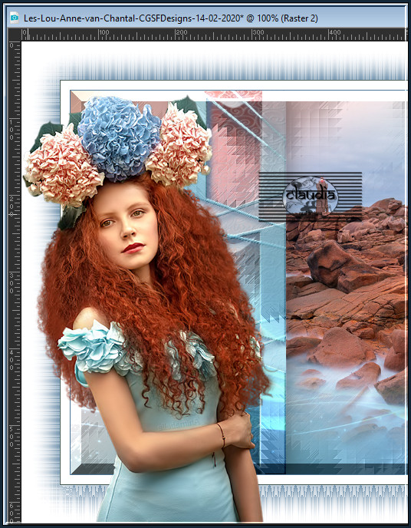411x528 pixels.
Task: Click the right pink hydrangea flower
Action: pos(180,145)
